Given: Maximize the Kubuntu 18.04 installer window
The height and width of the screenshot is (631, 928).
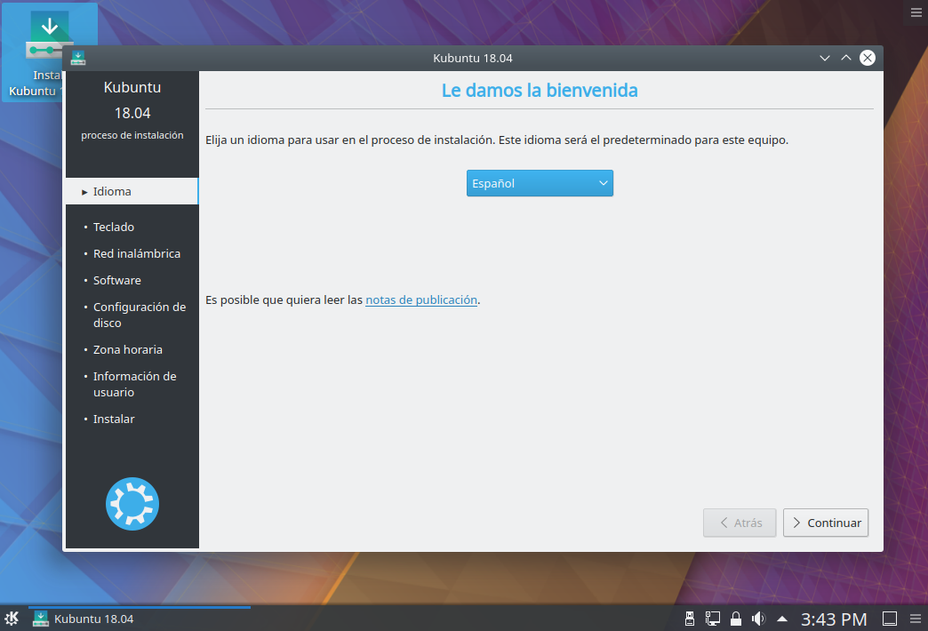Looking at the screenshot, I should (x=846, y=58).
